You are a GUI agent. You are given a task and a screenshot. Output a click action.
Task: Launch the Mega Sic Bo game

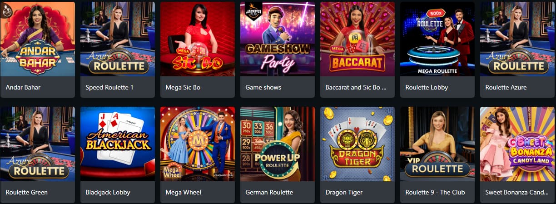coord(198,39)
